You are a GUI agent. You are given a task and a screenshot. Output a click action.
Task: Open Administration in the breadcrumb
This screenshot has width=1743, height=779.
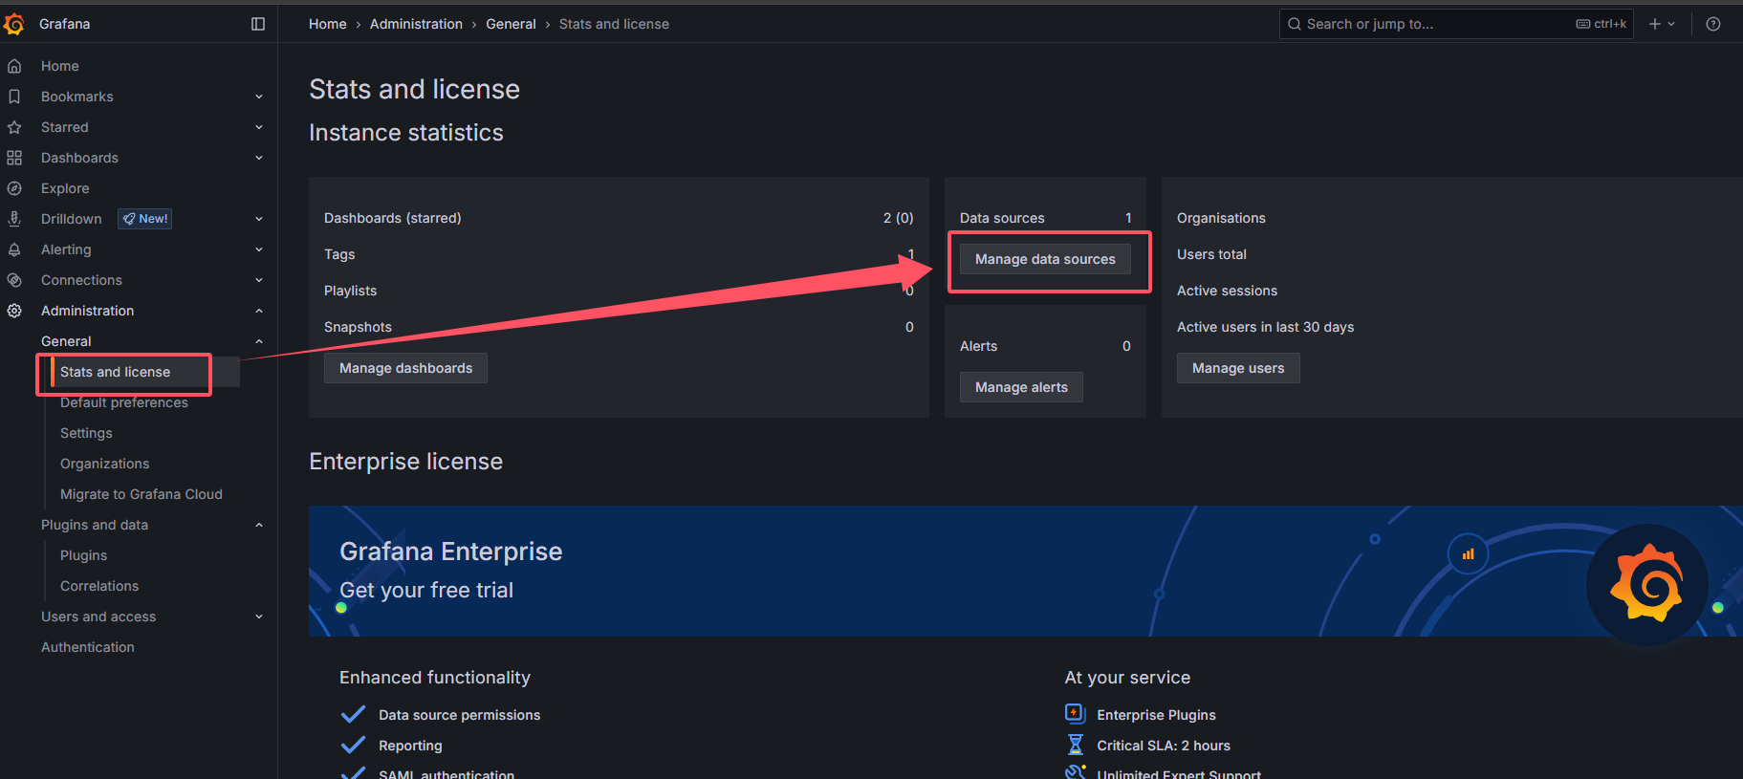point(416,24)
